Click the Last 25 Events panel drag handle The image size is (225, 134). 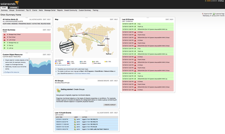pos(148,18)
